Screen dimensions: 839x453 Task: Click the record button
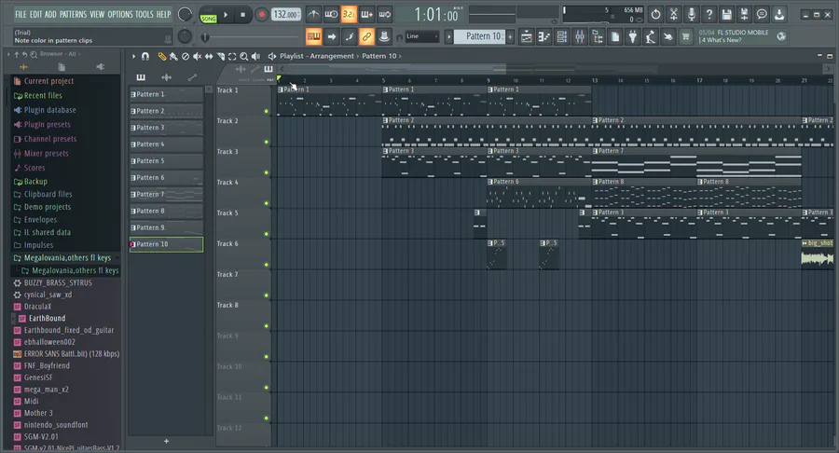pos(261,14)
